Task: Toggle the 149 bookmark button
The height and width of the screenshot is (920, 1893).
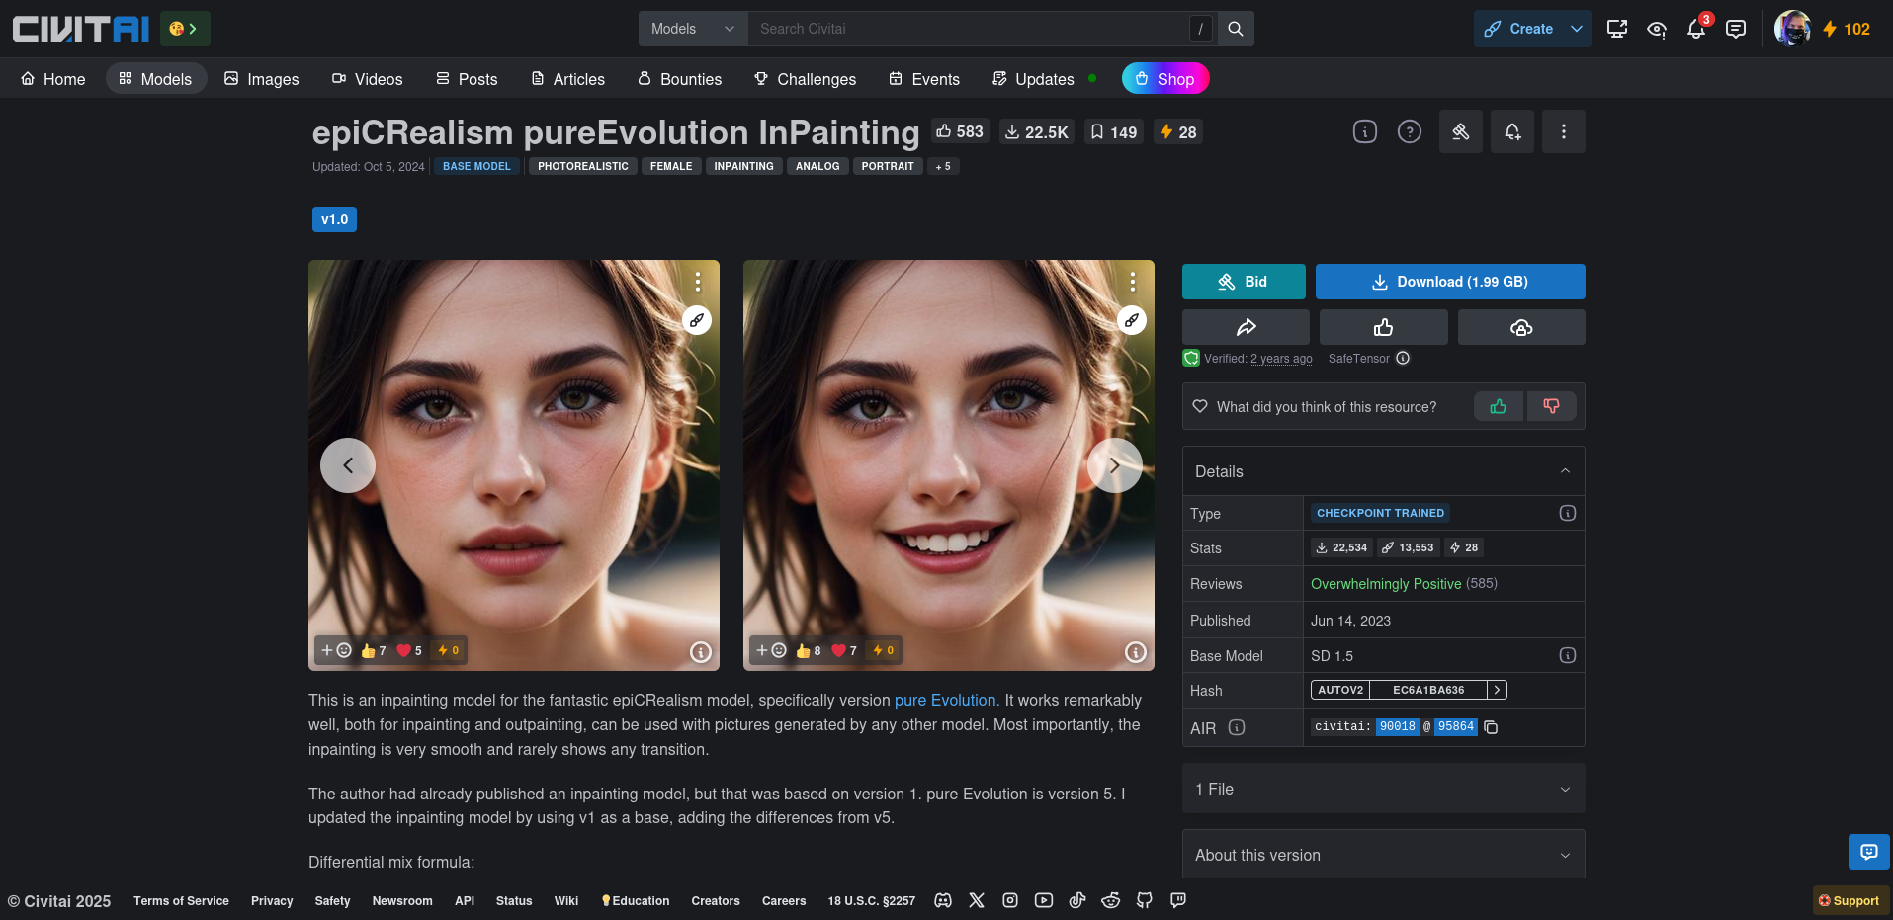Action: point(1114,131)
